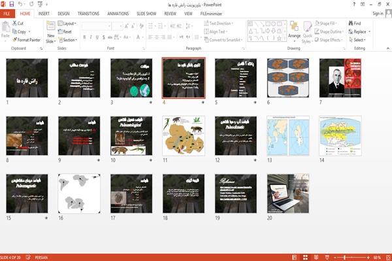The image size is (392, 261).
Task: Click the 60% zoom level
Action: pyautogui.click(x=377, y=257)
